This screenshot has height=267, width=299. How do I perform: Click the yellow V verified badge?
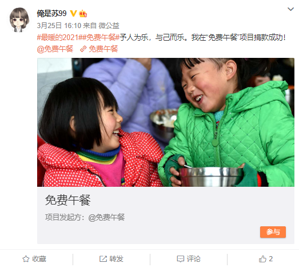[x=73, y=13]
